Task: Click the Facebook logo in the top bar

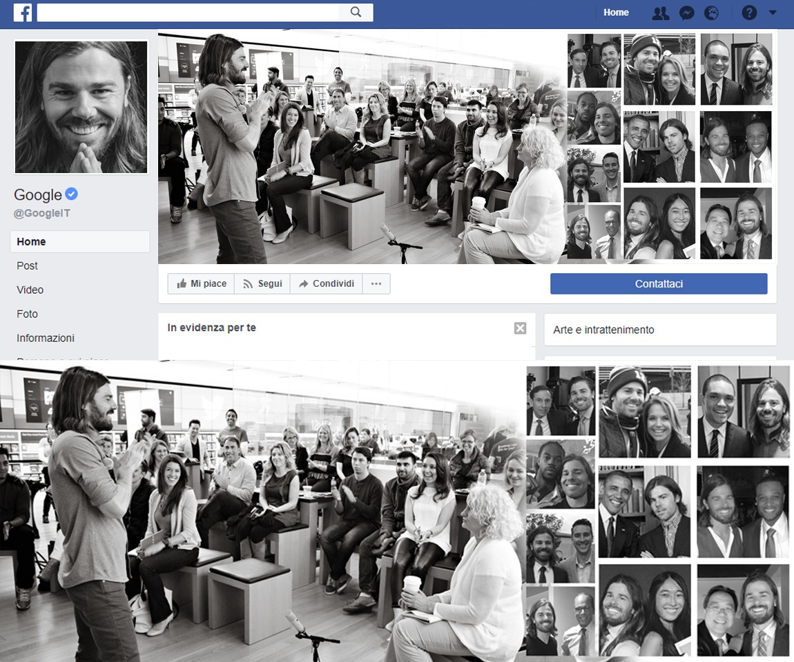Action: [x=23, y=12]
